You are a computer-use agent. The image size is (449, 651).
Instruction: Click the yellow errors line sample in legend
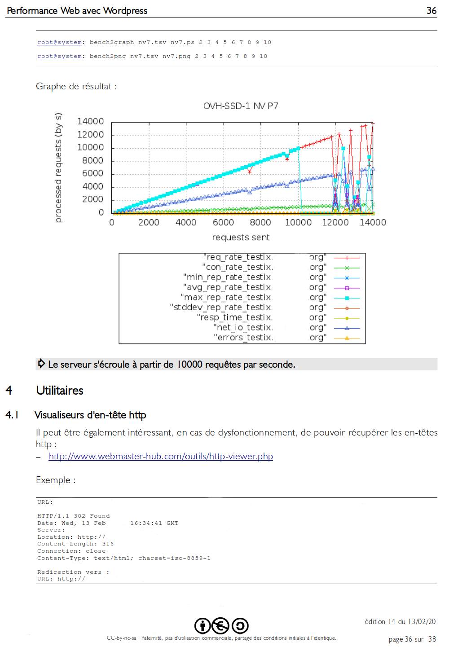(347, 338)
